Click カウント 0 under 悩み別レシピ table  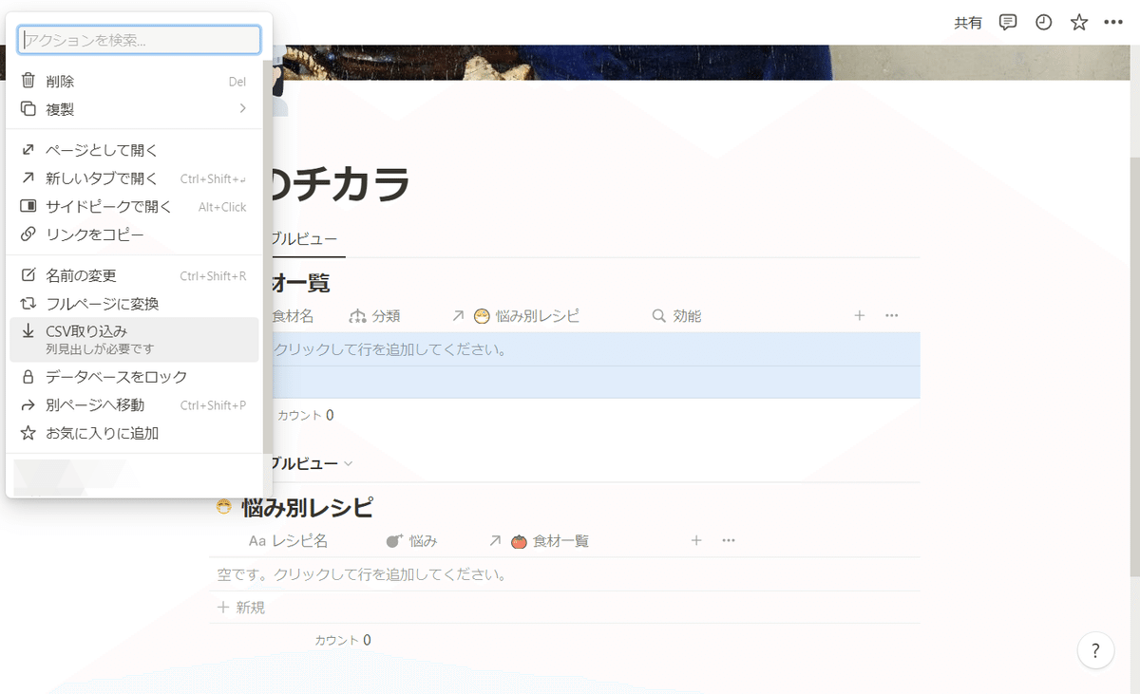click(x=343, y=640)
